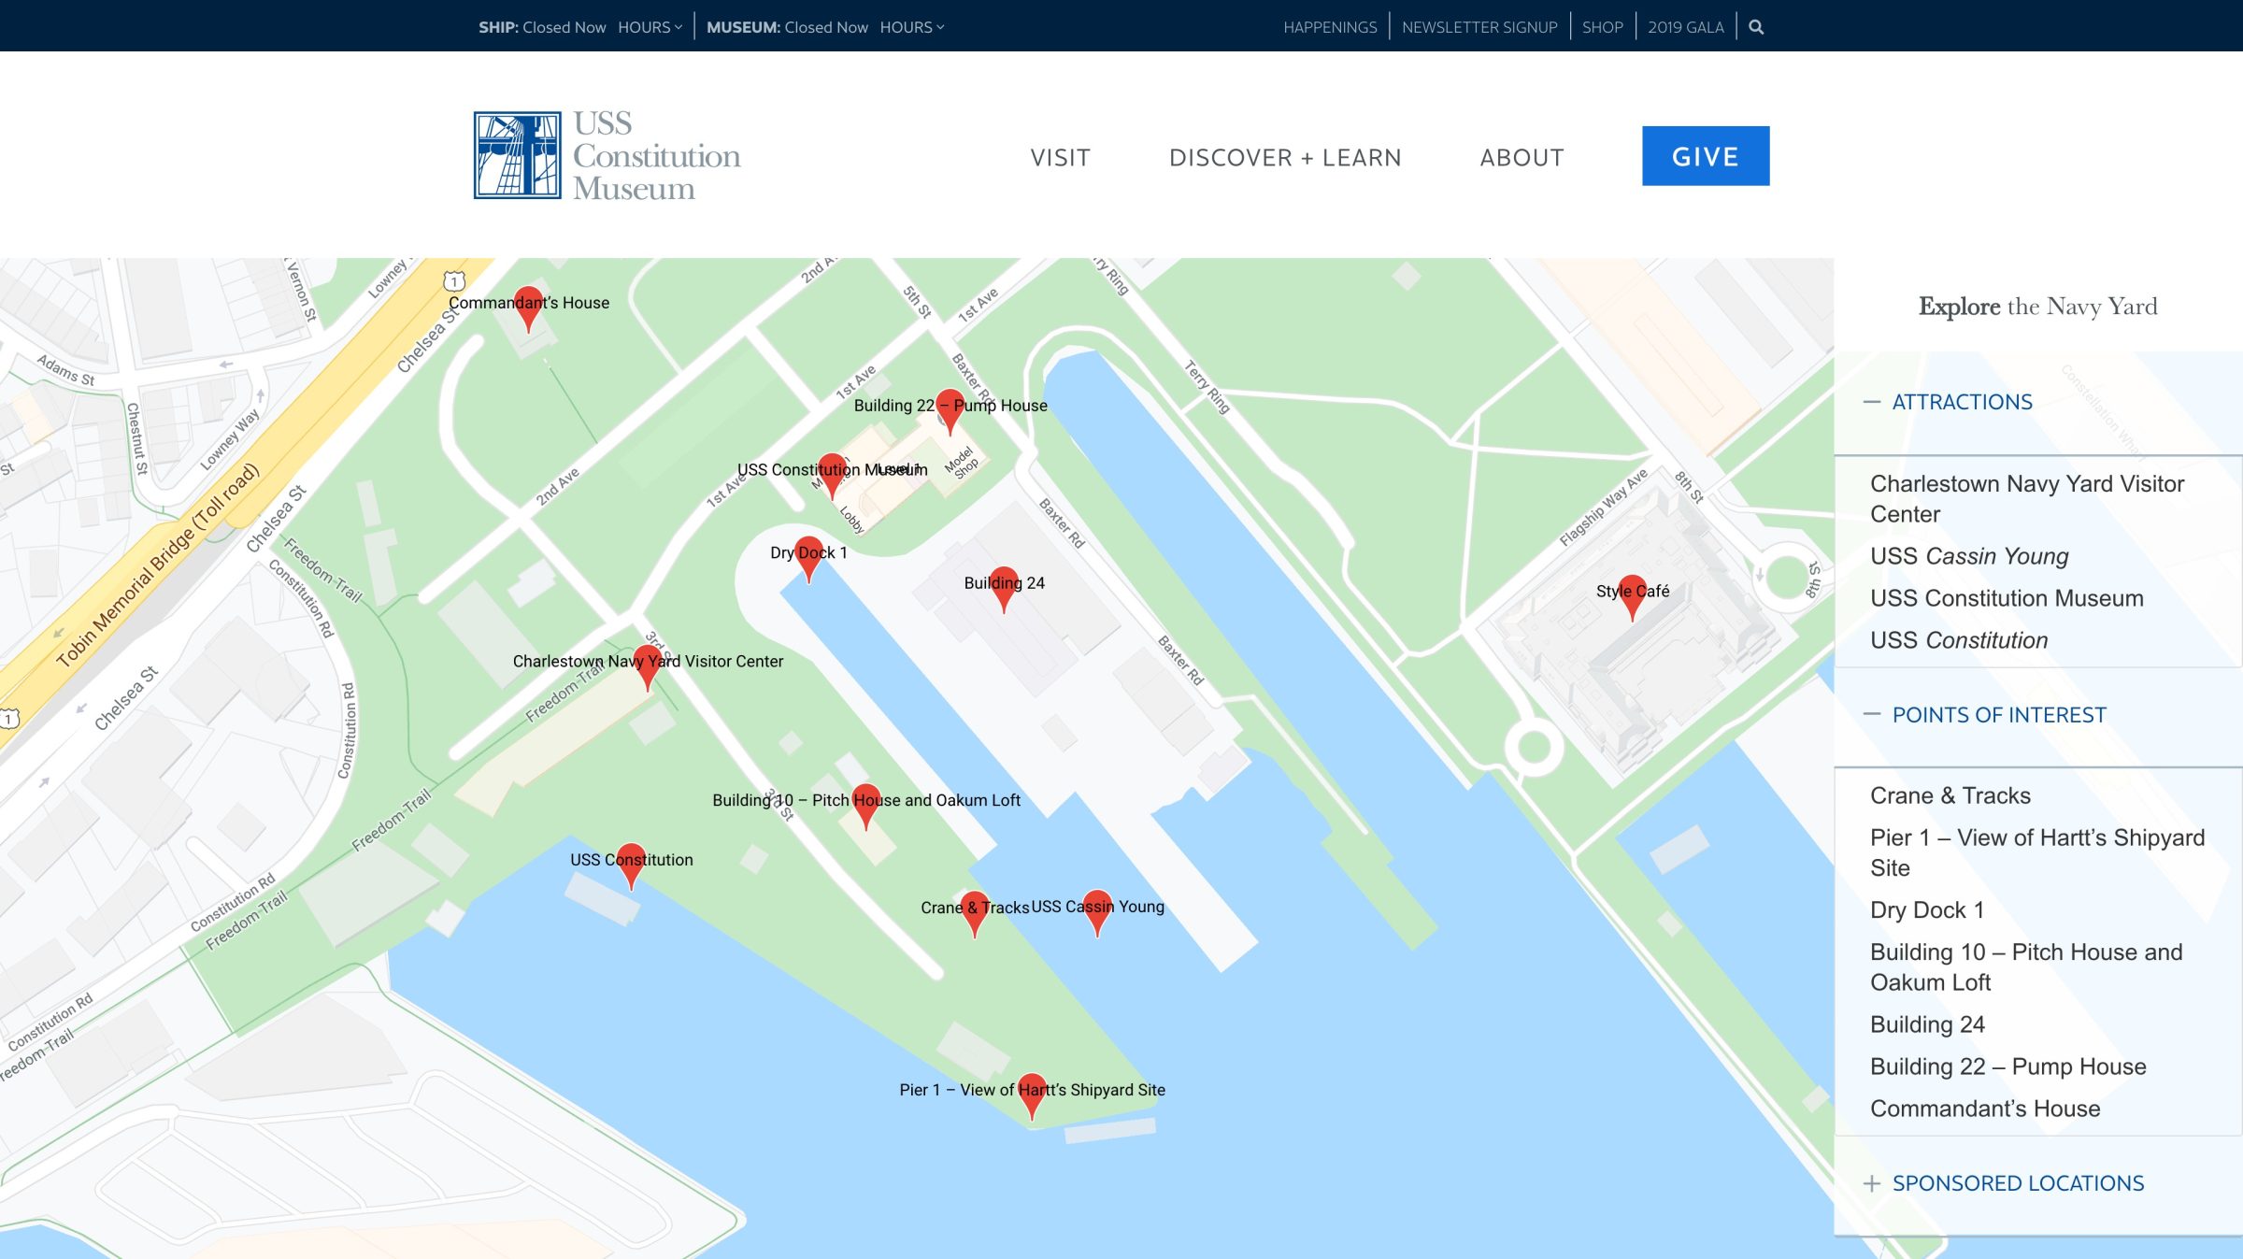
Task: Select the Building 10 Pitch House map pin
Action: coord(866,807)
